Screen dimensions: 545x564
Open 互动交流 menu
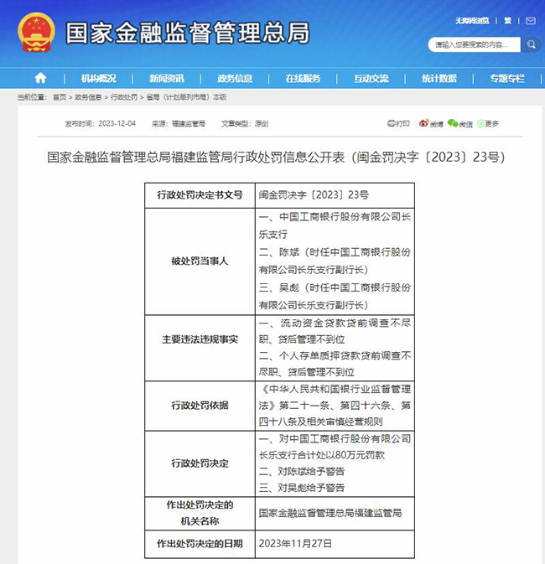pyautogui.click(x=371, y=79)
